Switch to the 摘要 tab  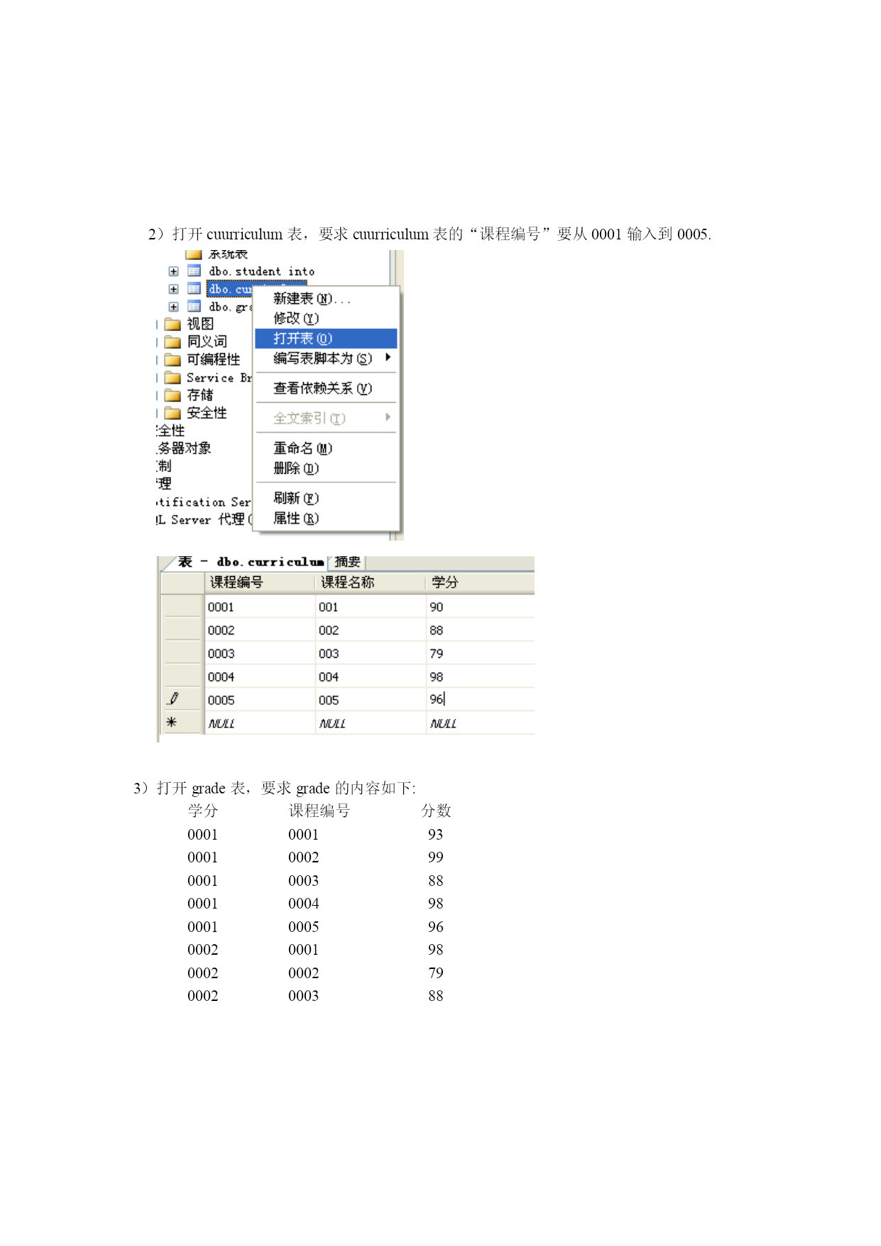(x=347, y=562)
